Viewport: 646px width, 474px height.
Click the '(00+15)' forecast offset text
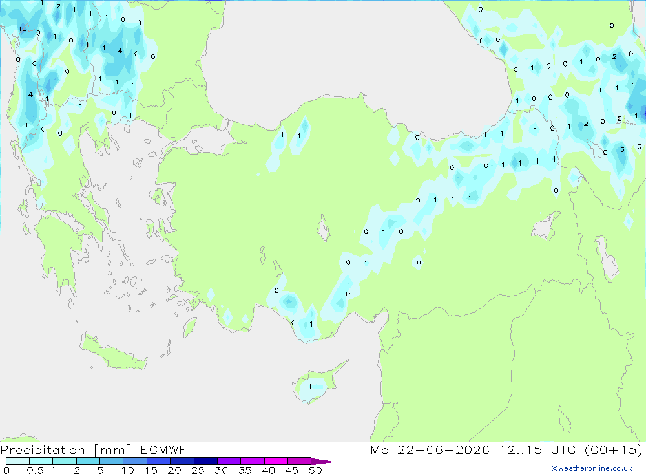point(614,450)
